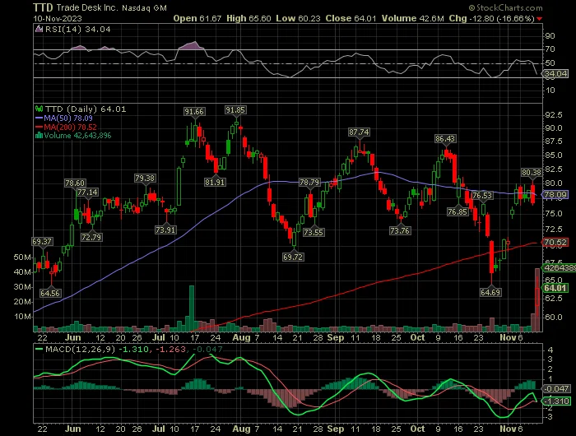
Task: Click the 72.79 low label
Action: [91, 237]
